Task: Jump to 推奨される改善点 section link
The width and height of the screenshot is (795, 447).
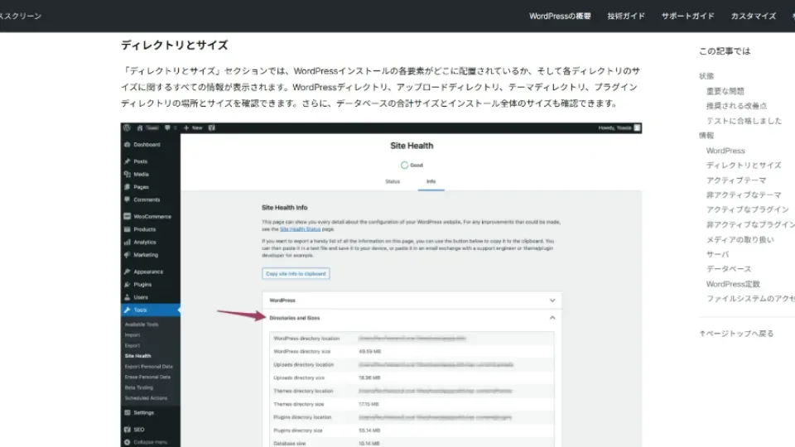Action: [x=736, y=106]
